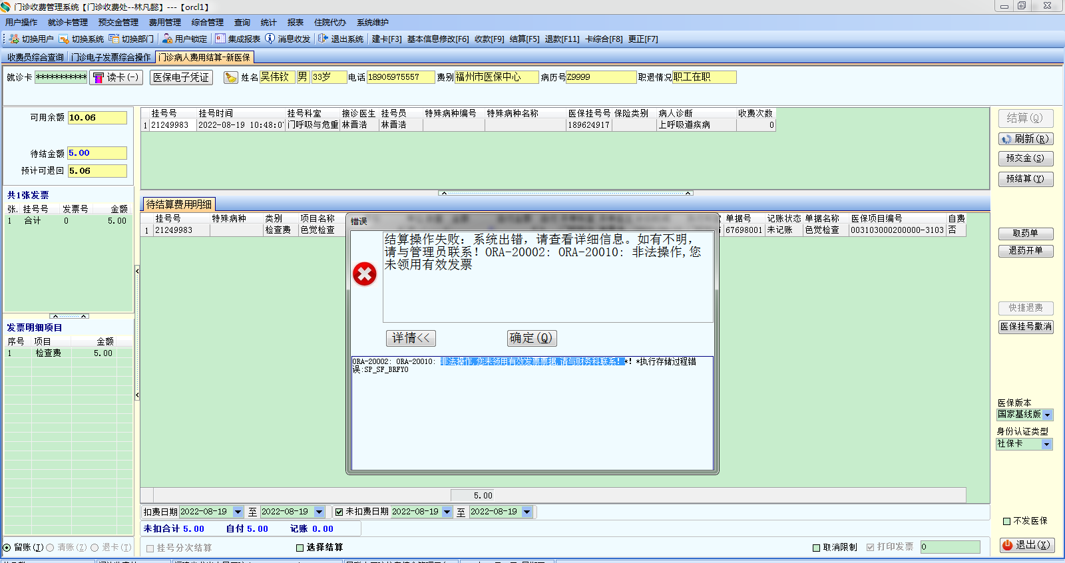Open the 医保版本 dropdown
Viewport: 1065px width, 563px height.
coord(1047,415)
